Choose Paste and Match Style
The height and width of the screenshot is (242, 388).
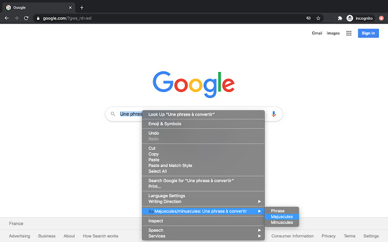coord(204,166)
